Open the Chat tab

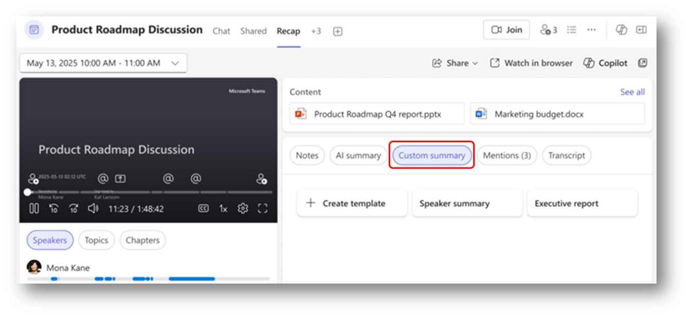point(221,31)
